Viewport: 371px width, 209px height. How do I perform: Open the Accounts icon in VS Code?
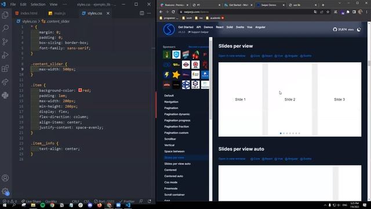tap(5, 178)
